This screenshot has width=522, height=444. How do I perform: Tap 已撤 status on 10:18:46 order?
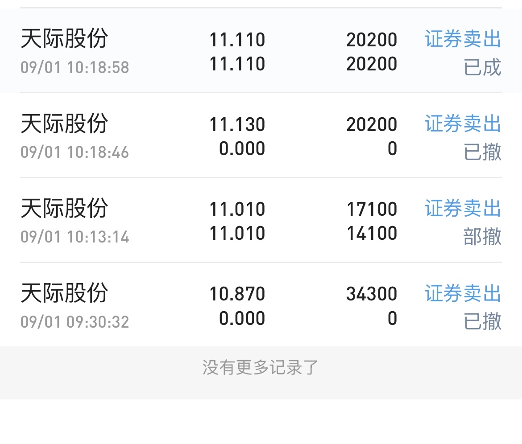[482, 152]
